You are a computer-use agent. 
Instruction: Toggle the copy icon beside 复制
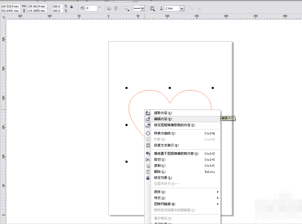pos(147,166)
